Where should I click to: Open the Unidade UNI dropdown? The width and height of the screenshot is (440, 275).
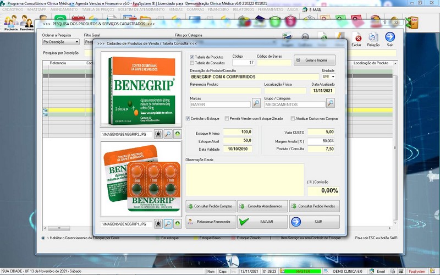333,76
